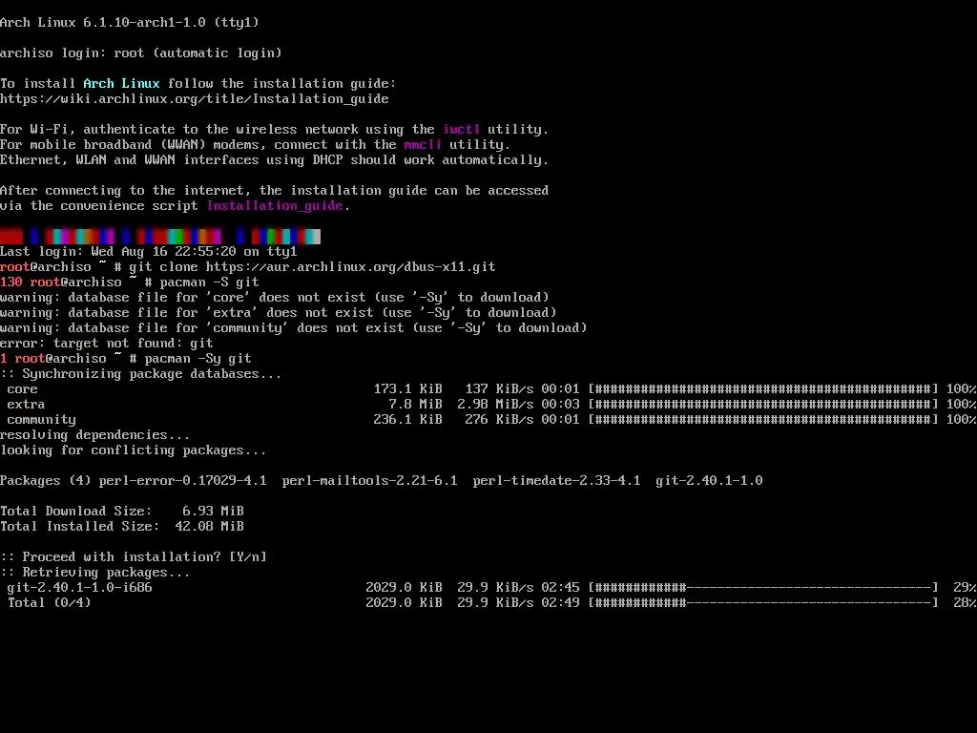This screenshot has width=977, height=733.
Task: Click the 'Total (0/4)' progress bar
Action: pyautogui.click(x=763, y=603)
